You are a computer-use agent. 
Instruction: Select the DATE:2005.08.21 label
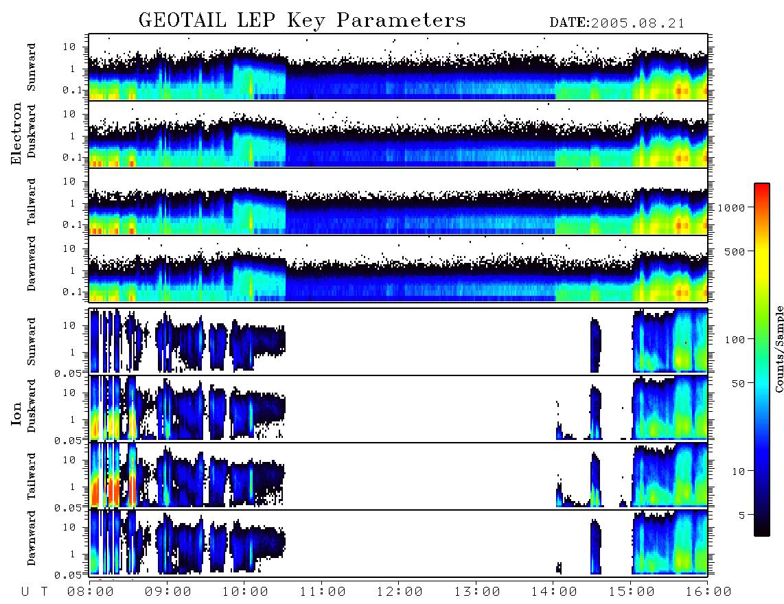(x=616, y=23)
